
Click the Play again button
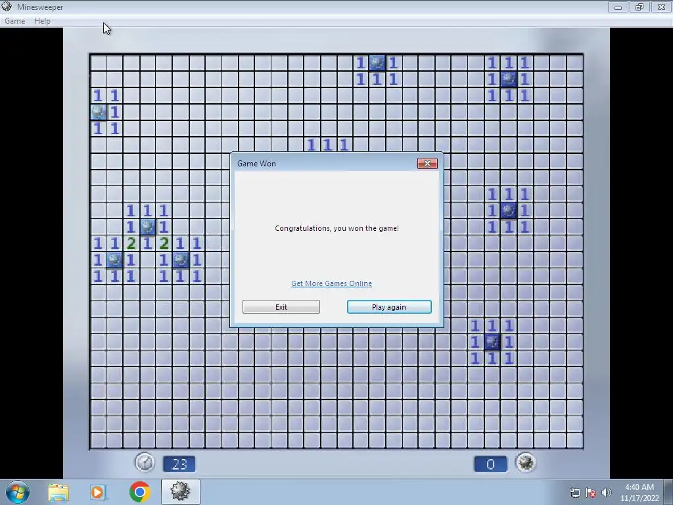[x=389, y=307]
